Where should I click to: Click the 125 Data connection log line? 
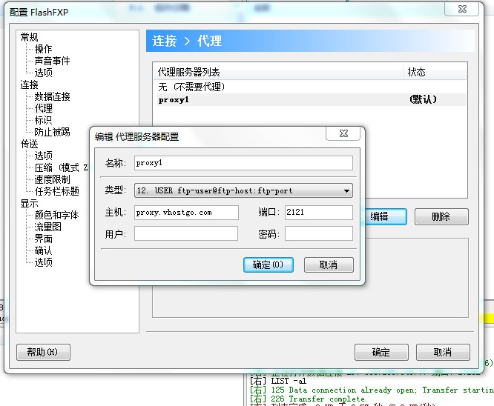pos(372,390)
